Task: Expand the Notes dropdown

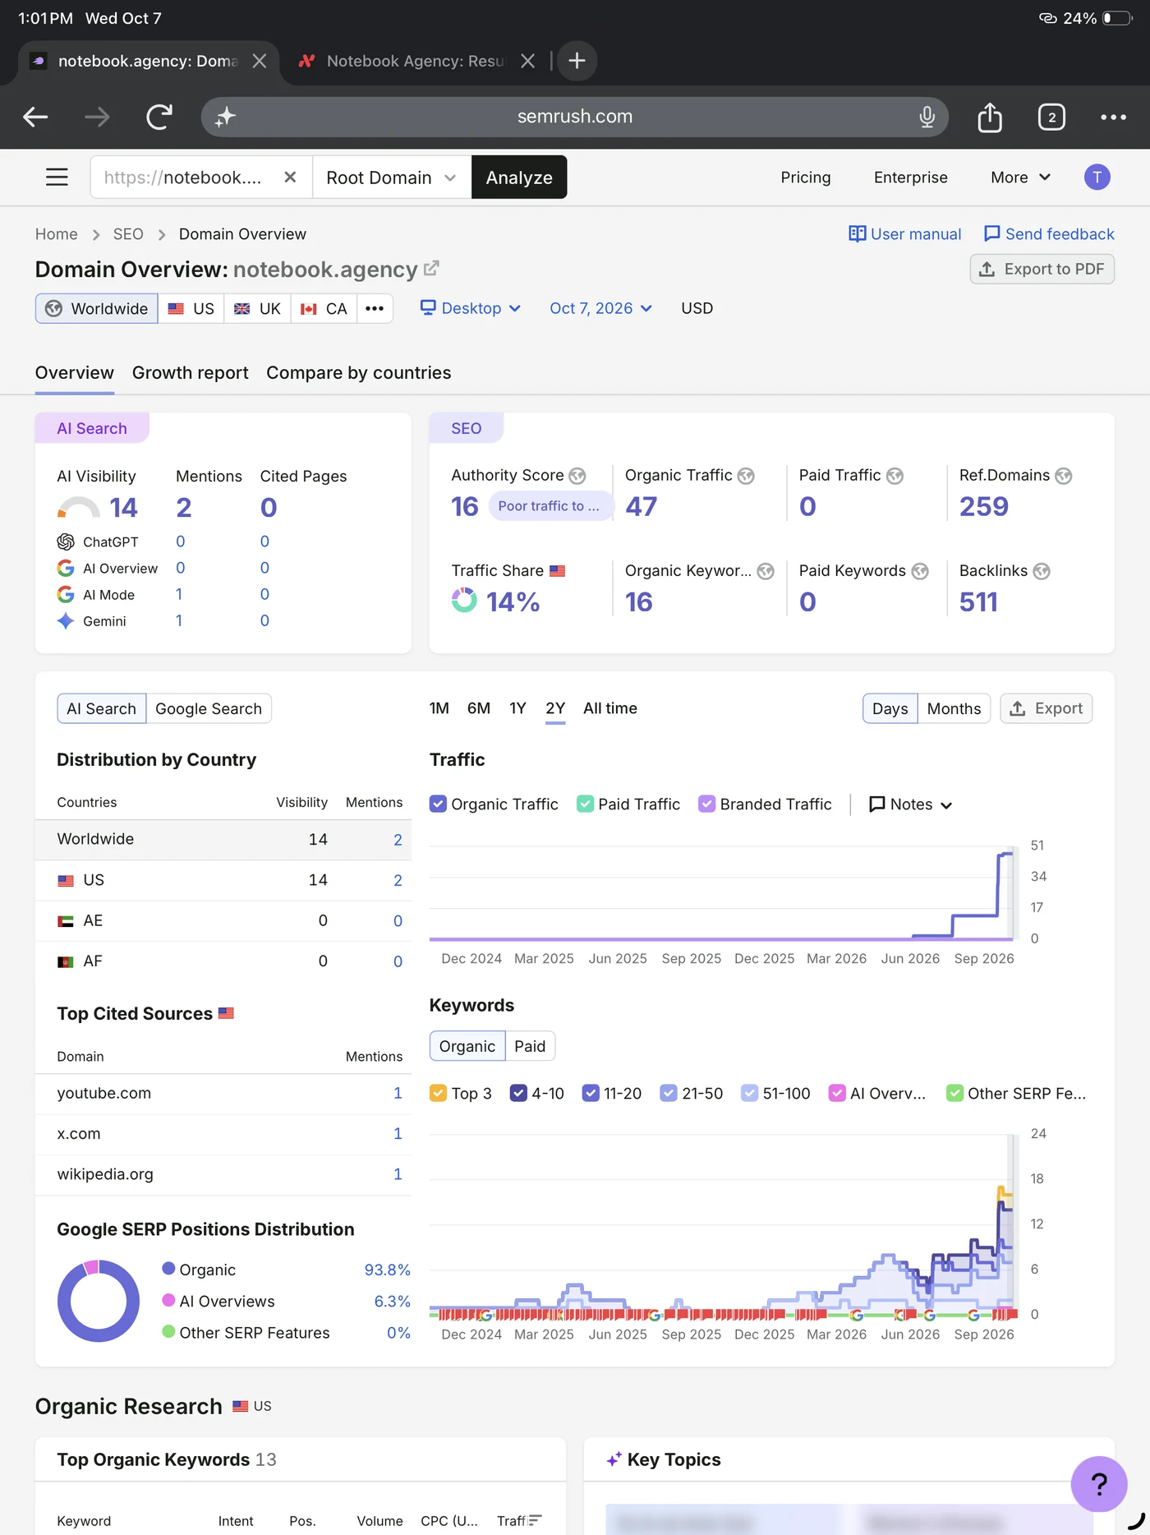Action: coord(910,804)
